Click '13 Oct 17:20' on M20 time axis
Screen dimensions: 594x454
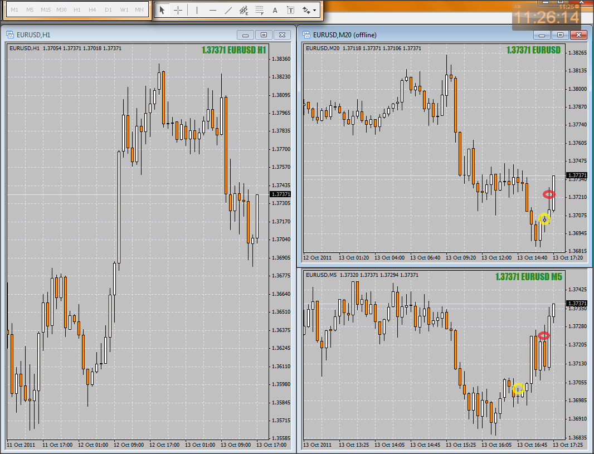[567, 257]
